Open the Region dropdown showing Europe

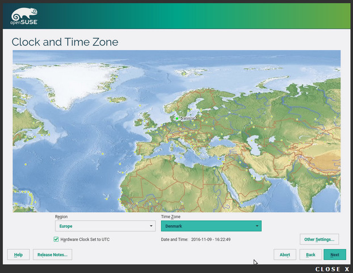[x=105, y=226]
